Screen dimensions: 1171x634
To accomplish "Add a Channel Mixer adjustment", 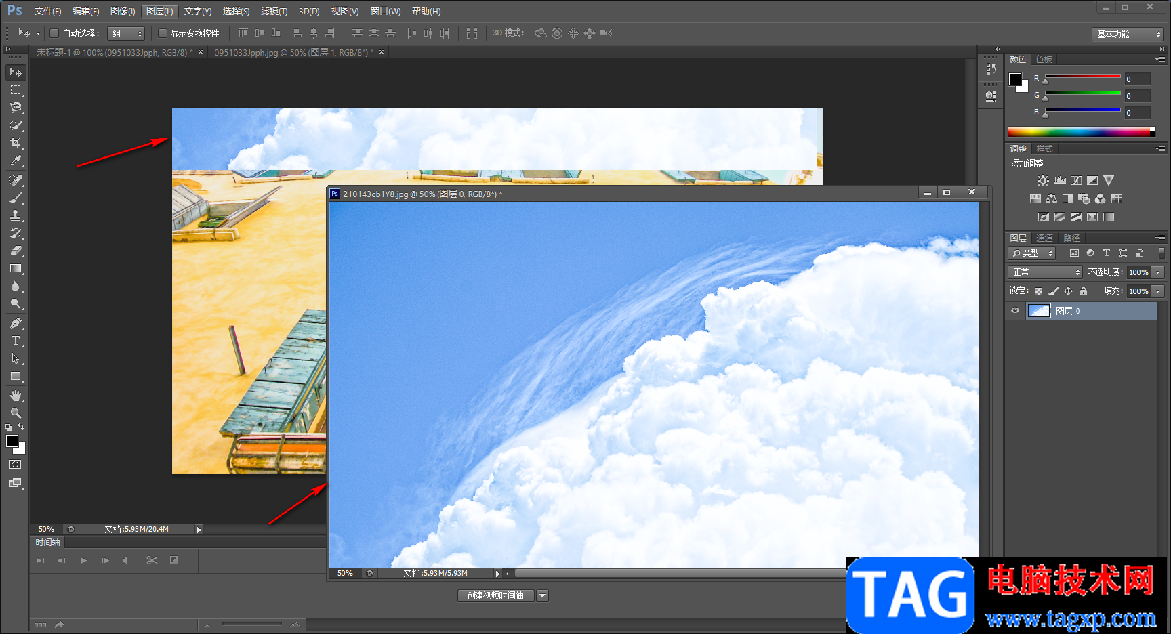I will (1101, 199).
